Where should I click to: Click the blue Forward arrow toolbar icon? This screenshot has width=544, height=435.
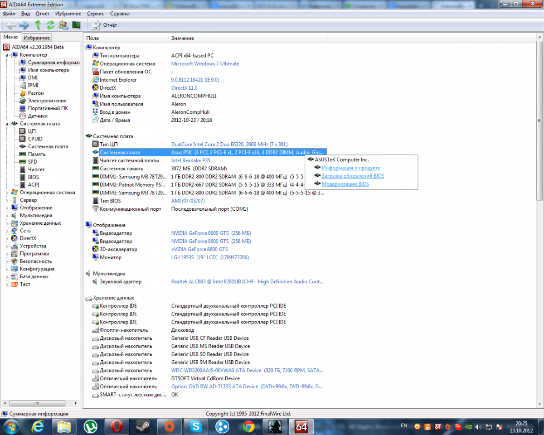(x=24, y=25)
